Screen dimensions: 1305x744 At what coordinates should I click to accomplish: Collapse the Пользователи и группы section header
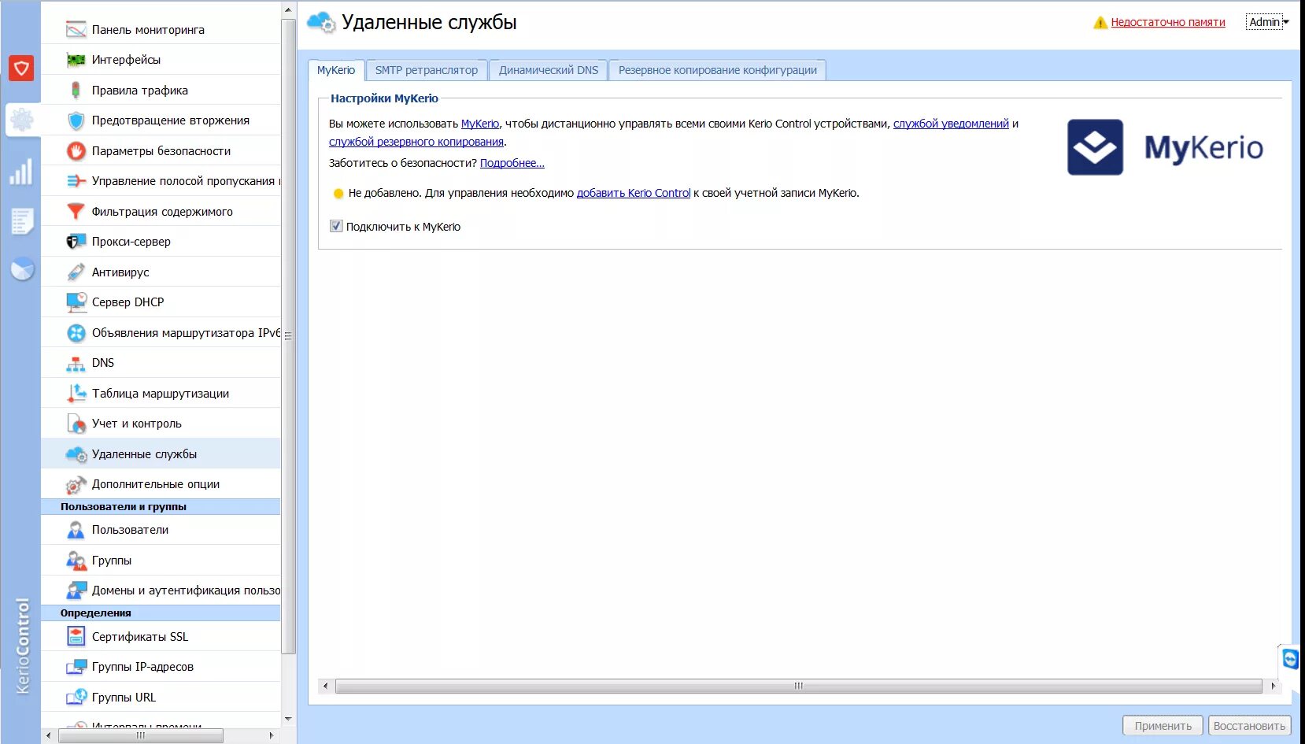tap(161, 507)
